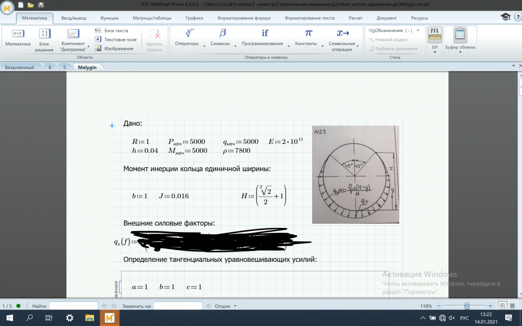Open the Options (Опции) search dropdown
This screenshot has height=326, width=522.
[226, 306]
